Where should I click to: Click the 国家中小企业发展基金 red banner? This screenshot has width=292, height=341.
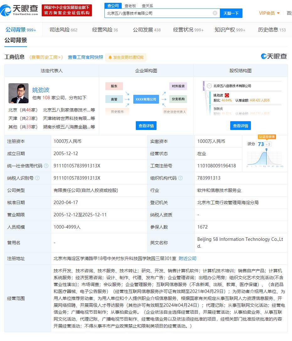[67, 10]
